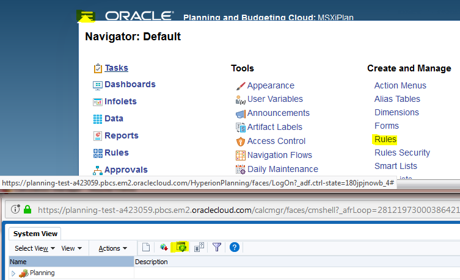460x280 pixels.
Task: Click the Announcements megaphone icon
Action: 240,113
